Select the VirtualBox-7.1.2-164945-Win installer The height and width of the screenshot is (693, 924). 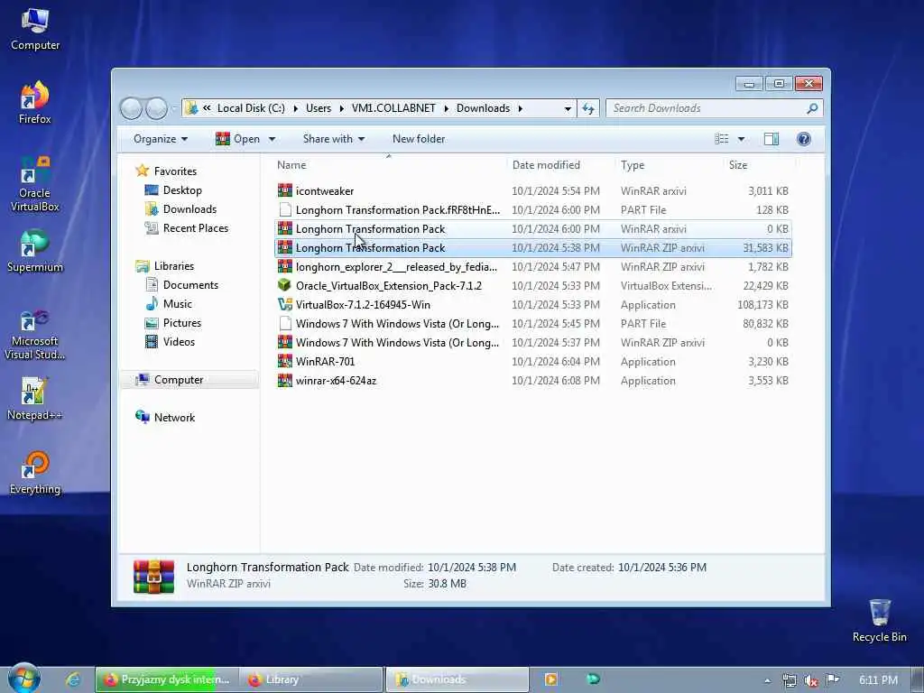coord(363,305)
